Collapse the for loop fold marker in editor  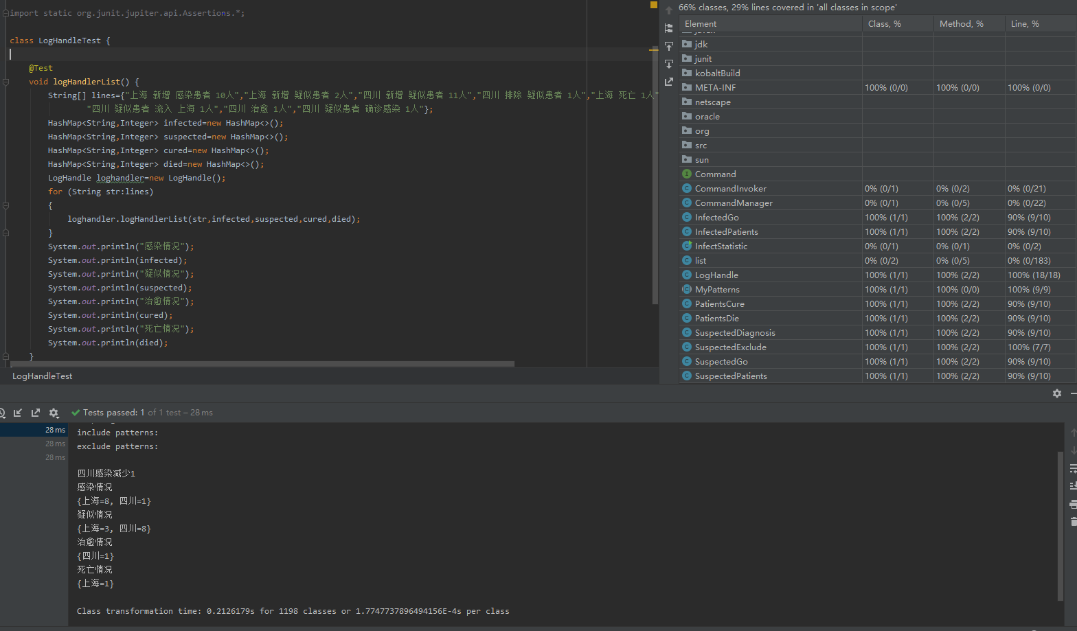click(5, 205)
